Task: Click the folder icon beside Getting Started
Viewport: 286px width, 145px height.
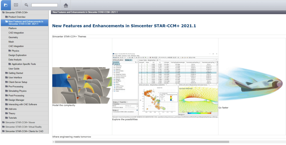Action: coord(6,73)
